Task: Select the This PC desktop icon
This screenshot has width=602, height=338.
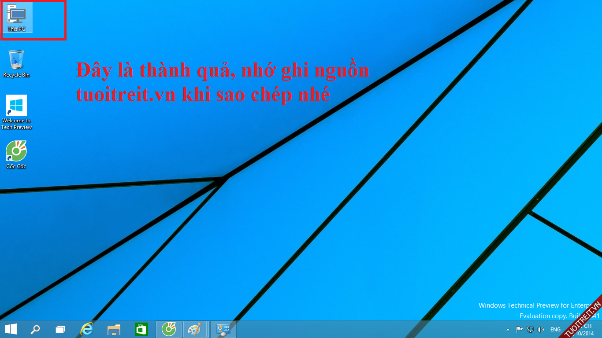Action: pyautogui.click(x=17, y=18)
